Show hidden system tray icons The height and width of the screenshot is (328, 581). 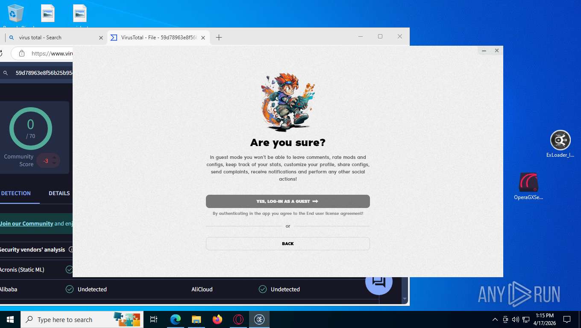(495, 319)
